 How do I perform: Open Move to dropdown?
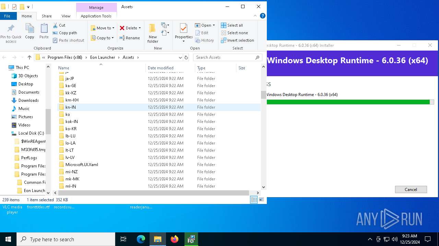103,28
